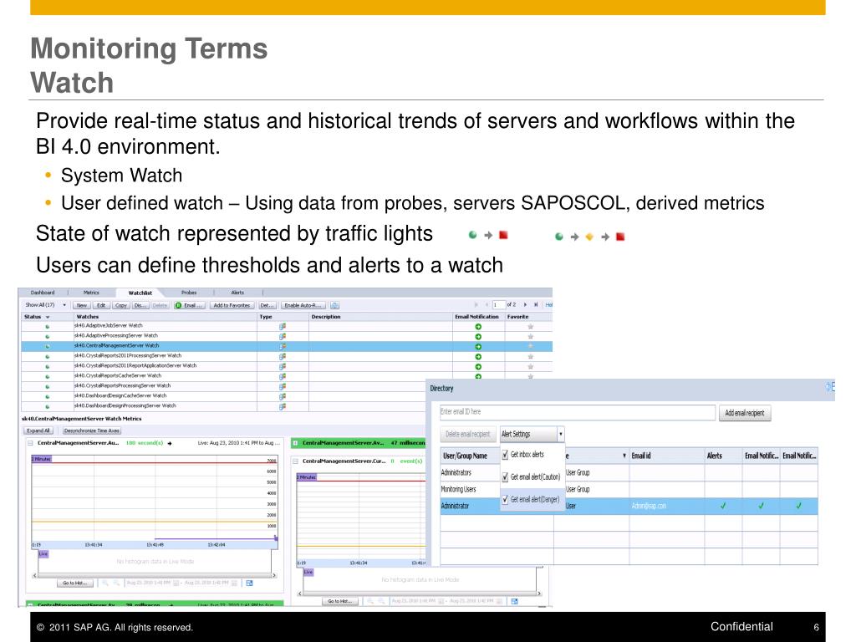Click the blue icon beside left chart date range
This screenshot has height=642, width=856.
click(x=249, y=583)
